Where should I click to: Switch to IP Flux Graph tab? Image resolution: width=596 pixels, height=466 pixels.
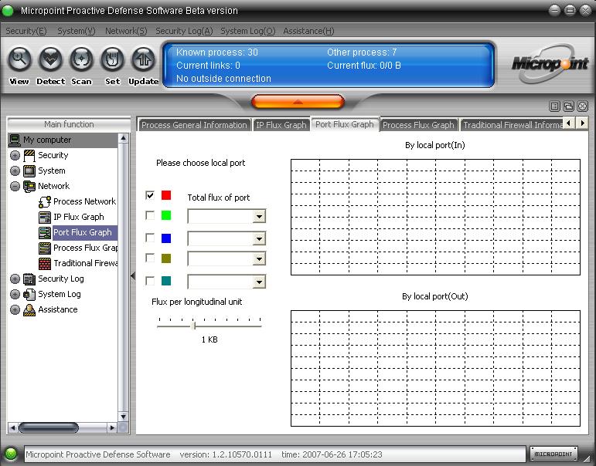click(281, 125)
